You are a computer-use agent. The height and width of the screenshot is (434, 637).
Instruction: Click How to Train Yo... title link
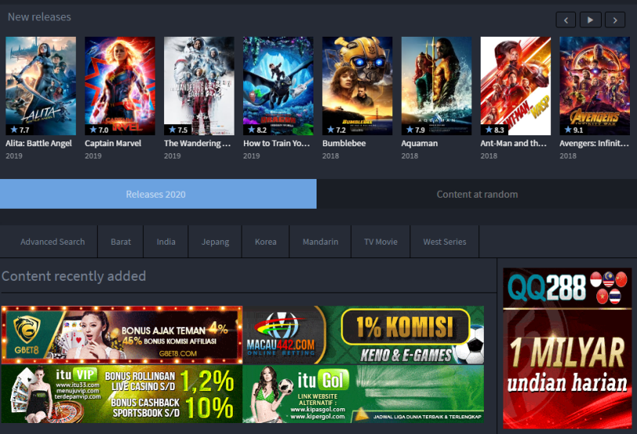277,143
